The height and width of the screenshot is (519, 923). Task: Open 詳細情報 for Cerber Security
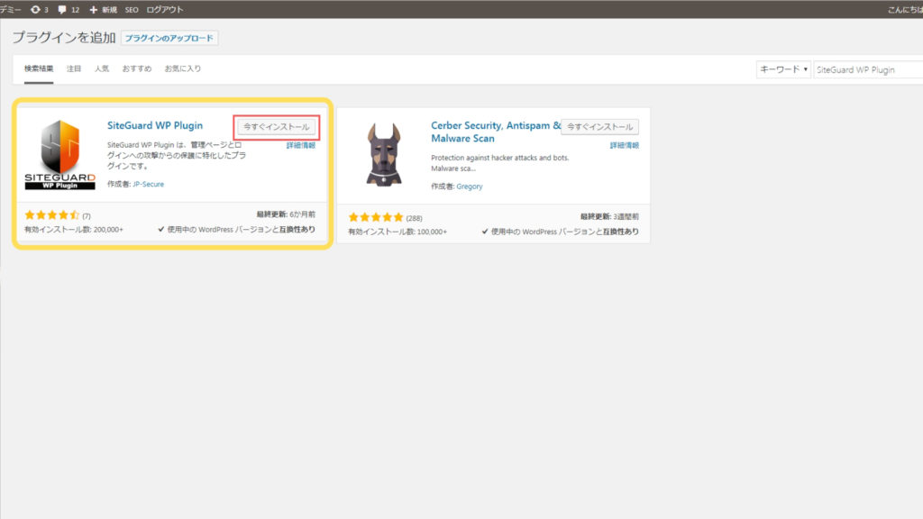pos(625,145)
